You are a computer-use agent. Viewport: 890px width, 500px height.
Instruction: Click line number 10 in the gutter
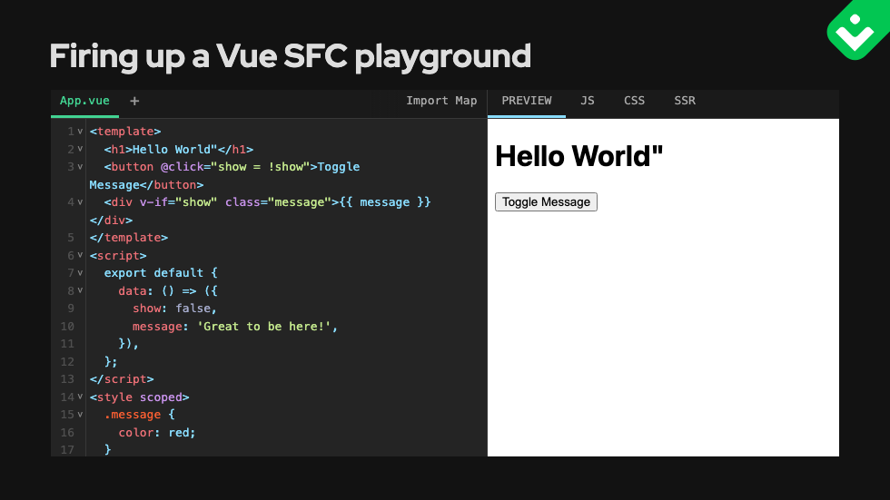[67, 327]
